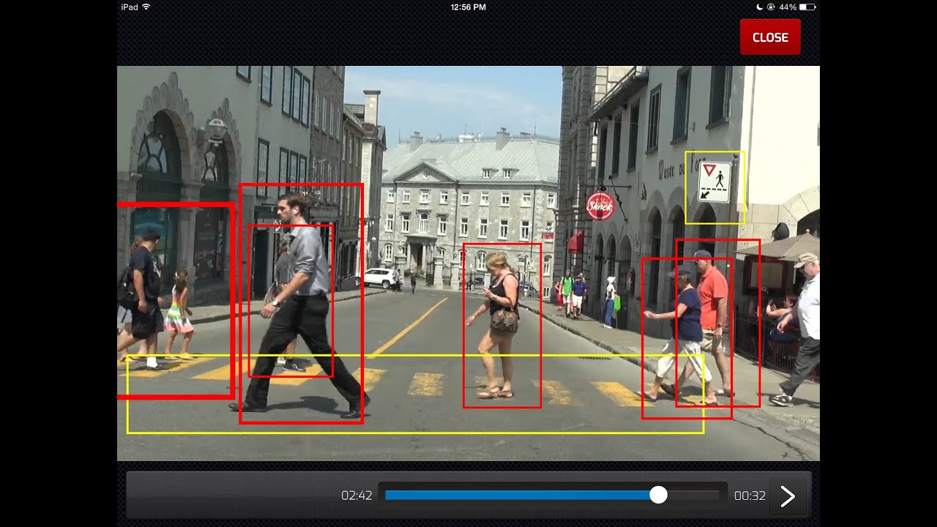Screen dimensions: 937x527
Task: Click the next arrow button
Action: [x=788, y=496]
